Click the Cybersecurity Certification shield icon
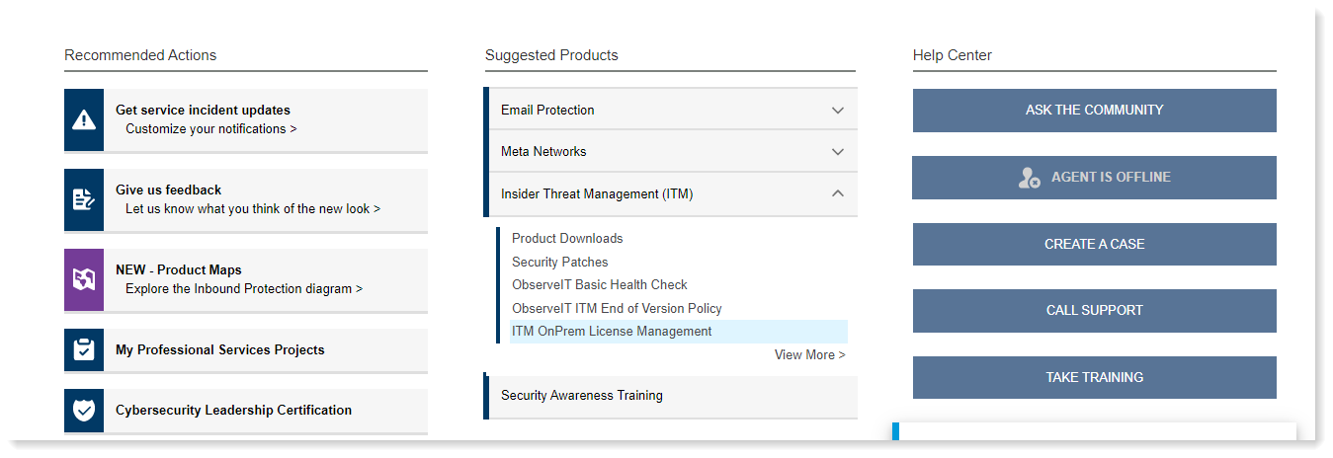Image resolution: width=1333 pixels, height=458 pixels. [x=84, y=411]
